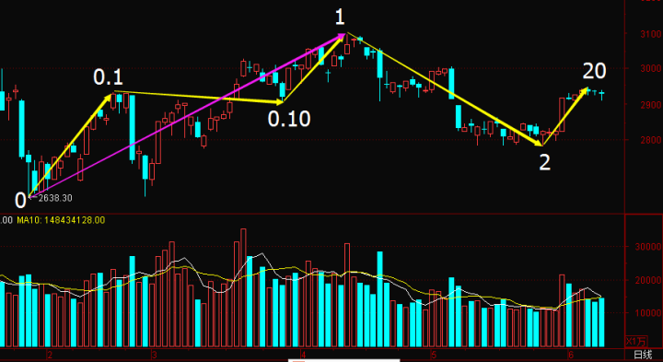This screenshot has width=663, height=362.
Task: Click the 2638.30 low price label
Action: pyautogui.click(x=55, y=197)
